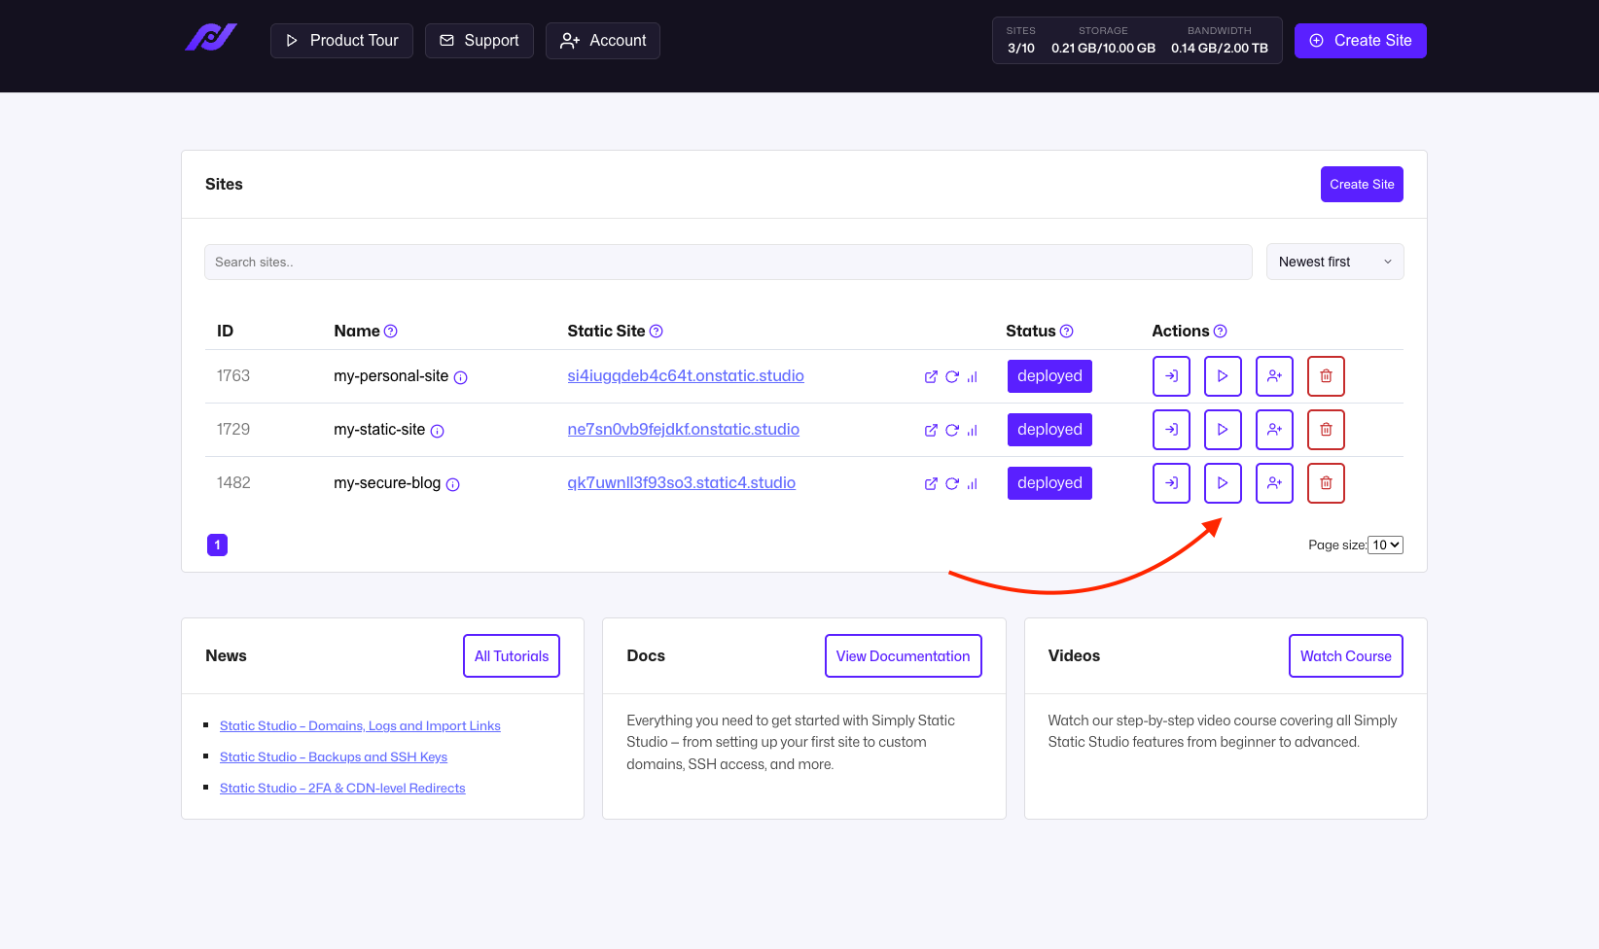Image resolution: width=1599 pixels, height=949 pixels.
Task: Open help tooltip beside Actions column
Action: click(1221, 332)
